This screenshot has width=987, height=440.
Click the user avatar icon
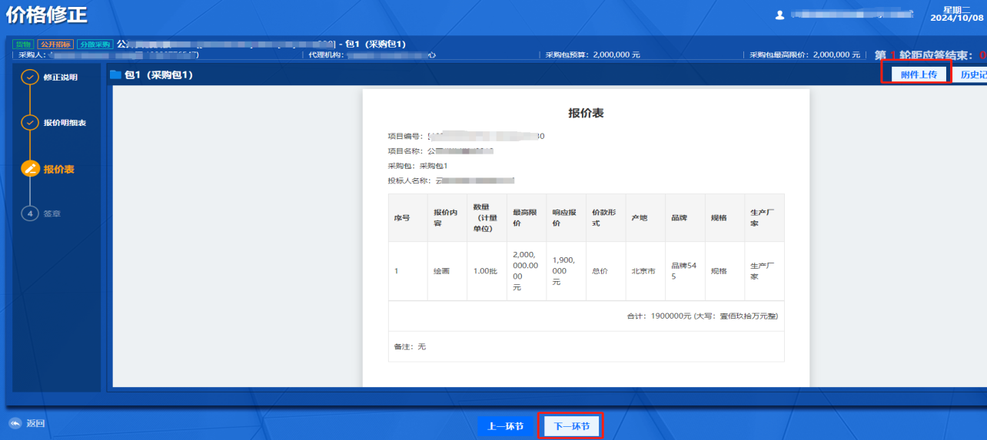tap(779, 15)
